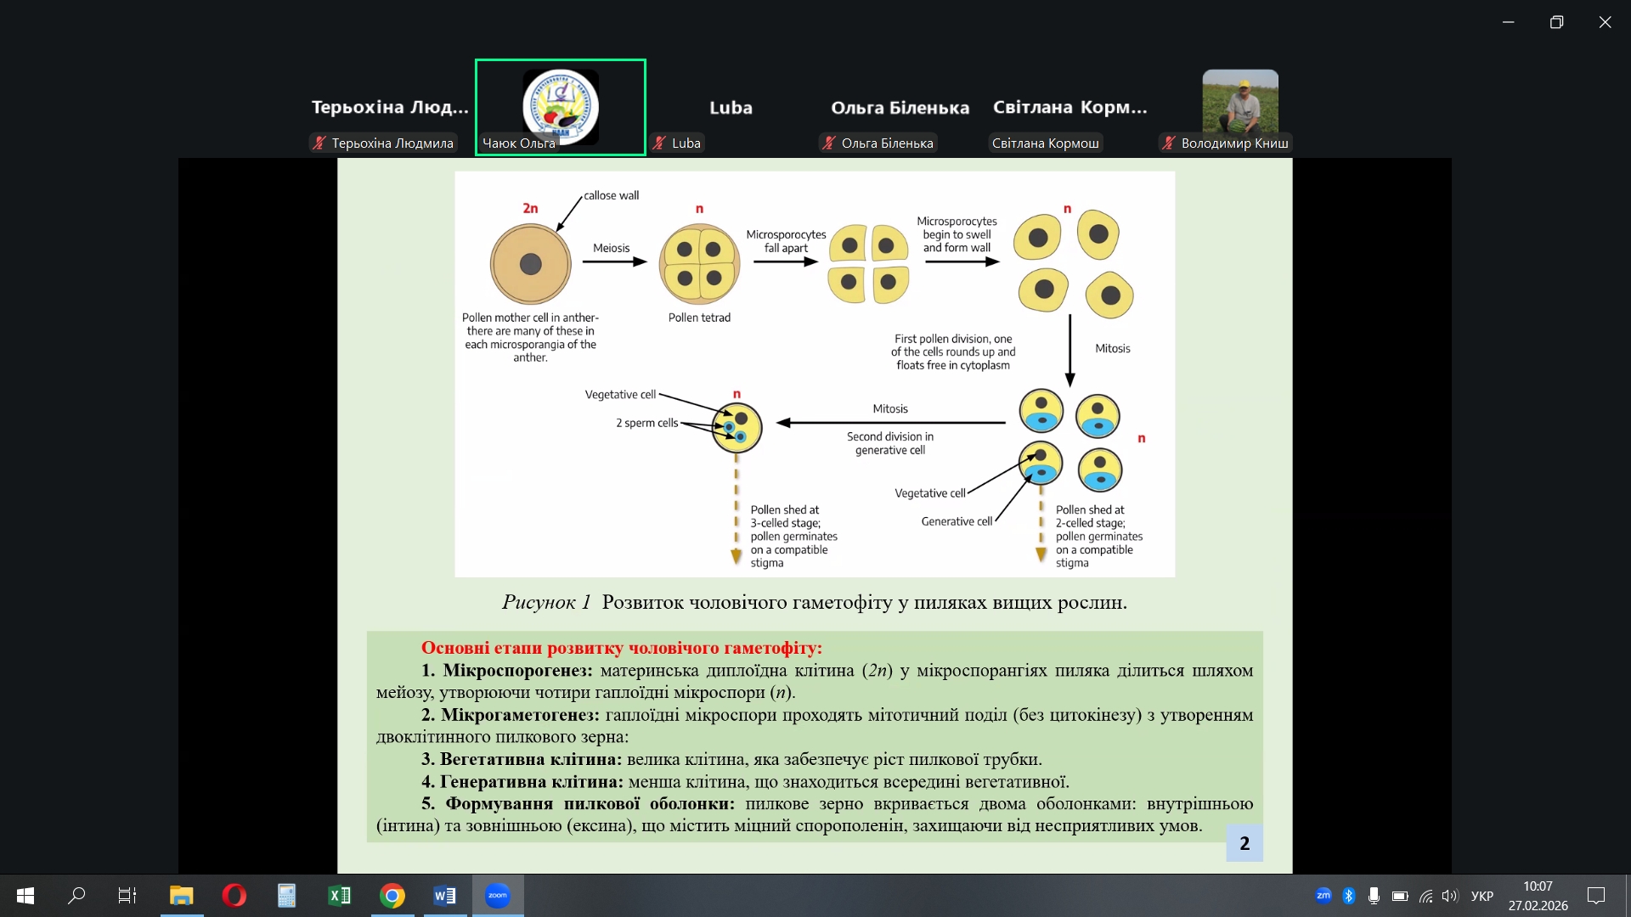Open Zoom app in taskbar
Screen dimensions: 1631x917
pos(498,896)
